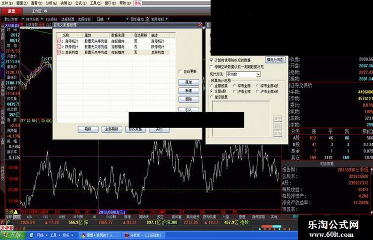Image resolution: width=373 pixels, height=240 pixels.
Task: Click the 全部刷新 button
Action: click(x=112, y=129)
